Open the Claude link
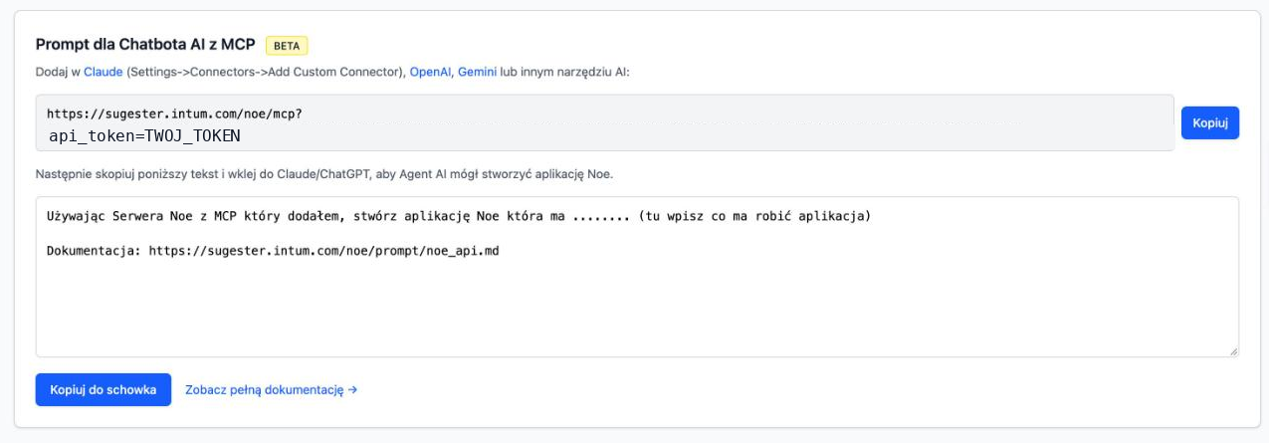 (x=103, y=72)
